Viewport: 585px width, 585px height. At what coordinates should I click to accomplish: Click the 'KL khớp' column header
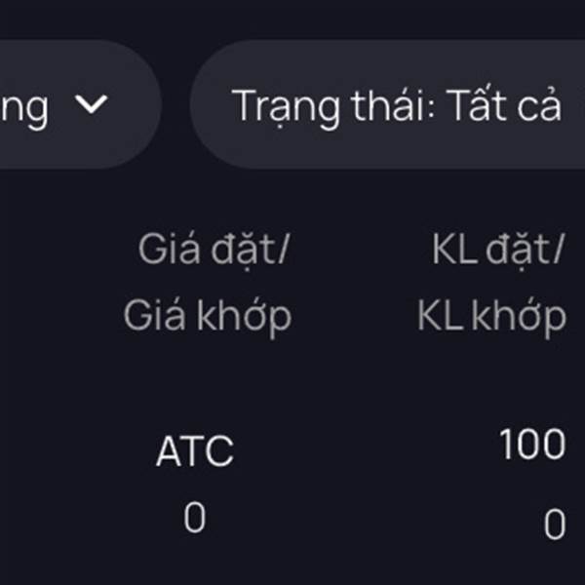[491, 315]
